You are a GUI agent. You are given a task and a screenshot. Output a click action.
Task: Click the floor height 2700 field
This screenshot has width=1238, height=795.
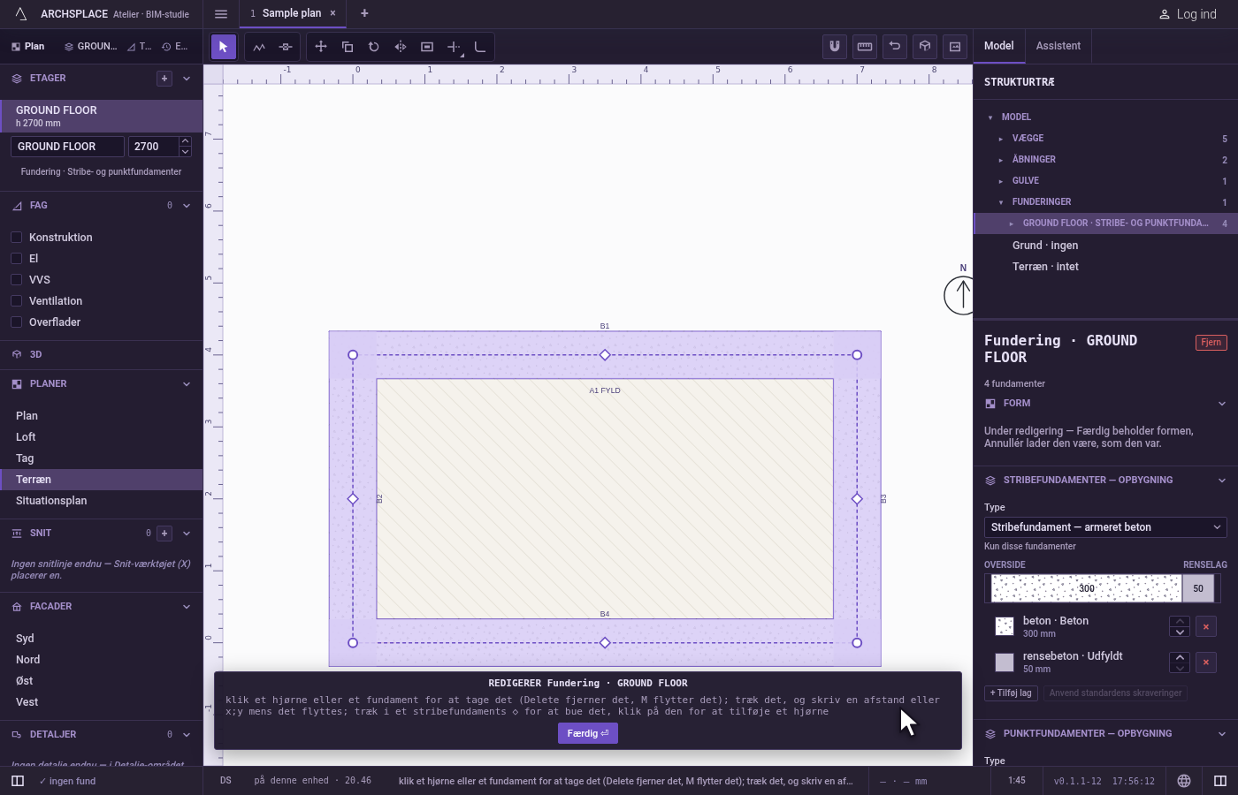[153, 147]
